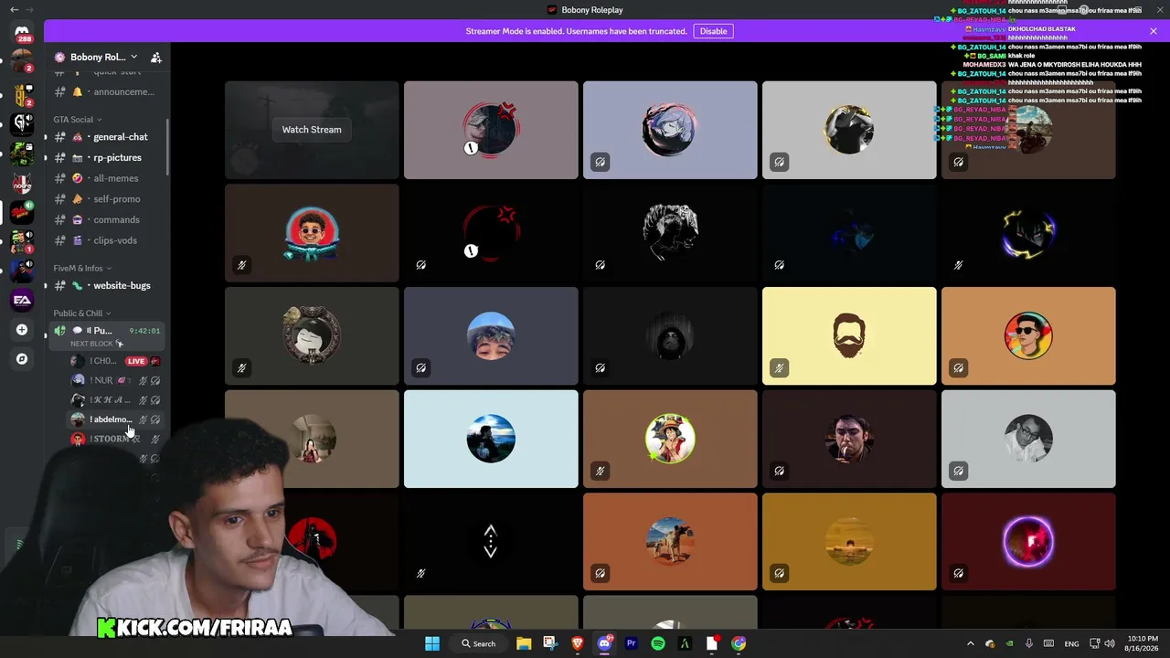Screen dimensions: 1170x658
Task: Open the Discover servers compass icon
Action: (x=22, y=359)
